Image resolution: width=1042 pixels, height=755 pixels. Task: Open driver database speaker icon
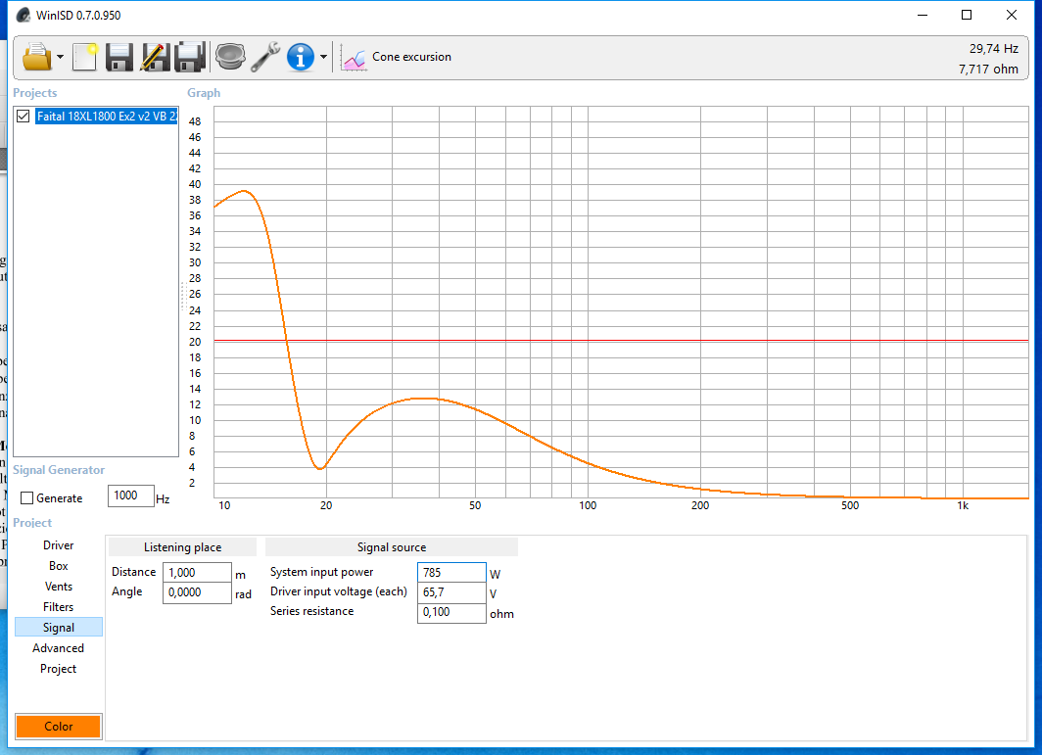[x=230, y=57]
